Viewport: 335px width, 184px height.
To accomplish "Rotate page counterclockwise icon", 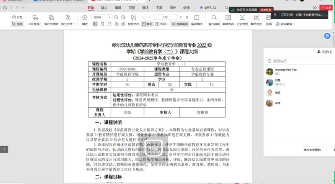I will click(117, 24).
